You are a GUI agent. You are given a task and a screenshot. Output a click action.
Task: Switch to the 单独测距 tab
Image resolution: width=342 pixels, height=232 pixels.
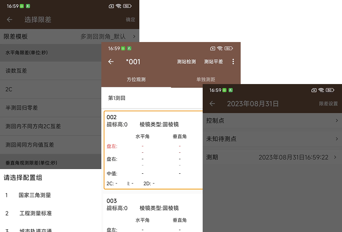pyautogui.click(x=206, y=79)
